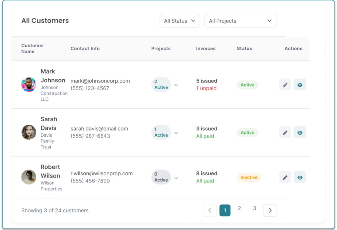337x230 pixels.
Task: Expand Robert Wilson's projects chevron
Action: (x=176, y=178)
